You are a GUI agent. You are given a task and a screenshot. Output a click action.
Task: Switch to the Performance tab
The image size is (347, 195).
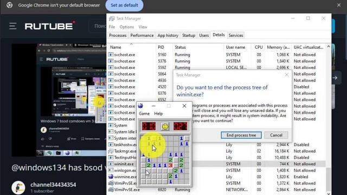coord(142,35)
